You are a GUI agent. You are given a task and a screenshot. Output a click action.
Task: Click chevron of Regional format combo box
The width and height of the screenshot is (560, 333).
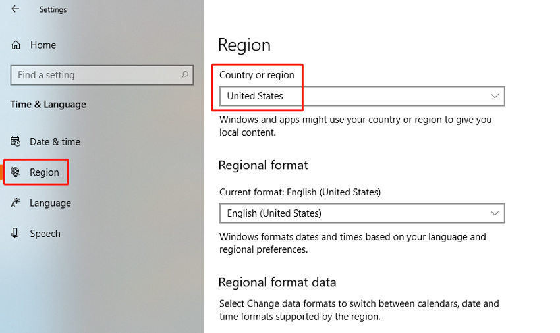click(x=495, y=213)
